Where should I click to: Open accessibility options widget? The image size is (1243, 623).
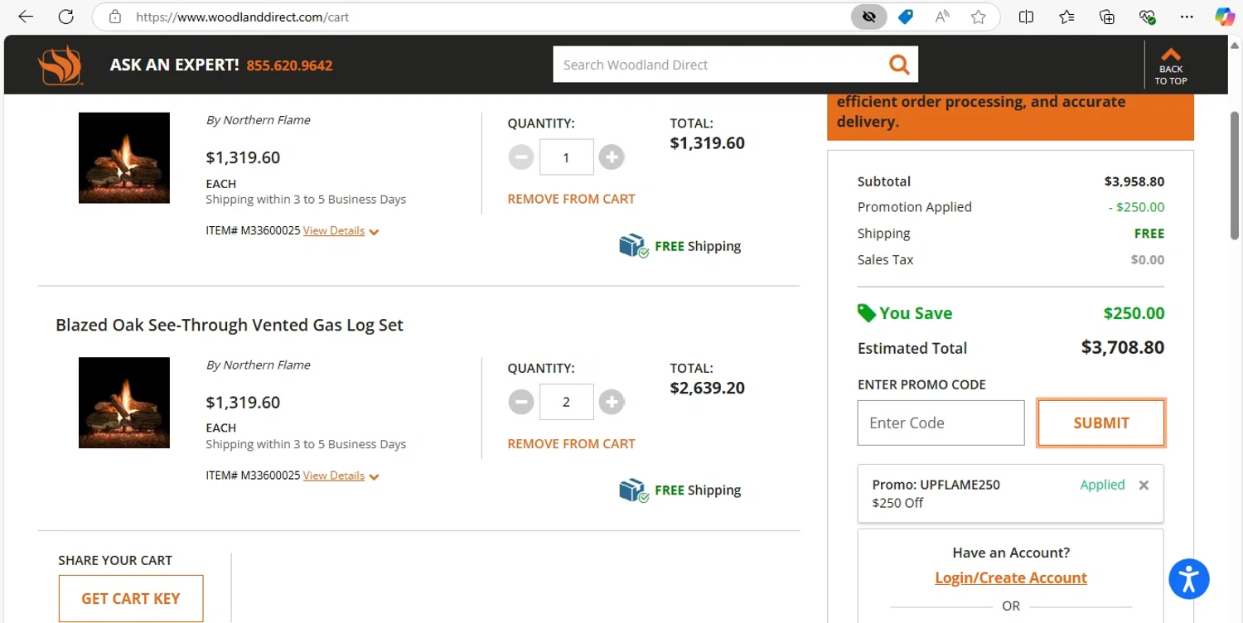point(1189,578)
